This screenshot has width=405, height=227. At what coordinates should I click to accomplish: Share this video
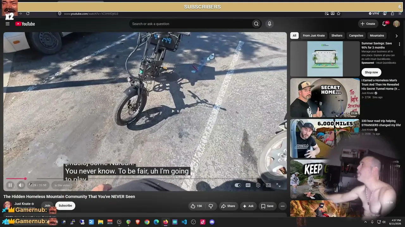(x=228, y=206)
